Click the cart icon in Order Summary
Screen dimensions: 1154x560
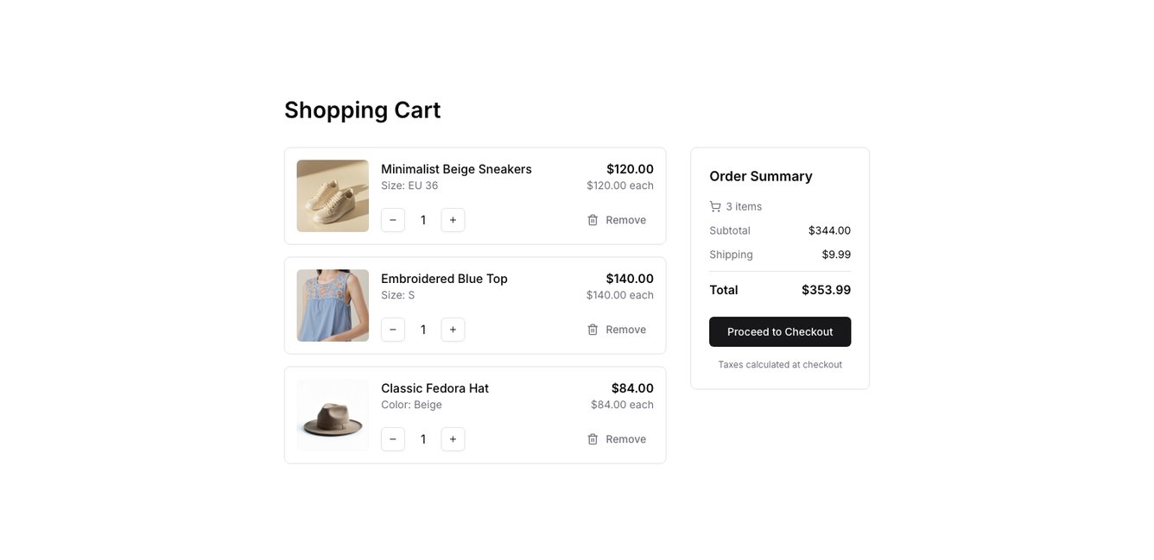click(715, 206)
